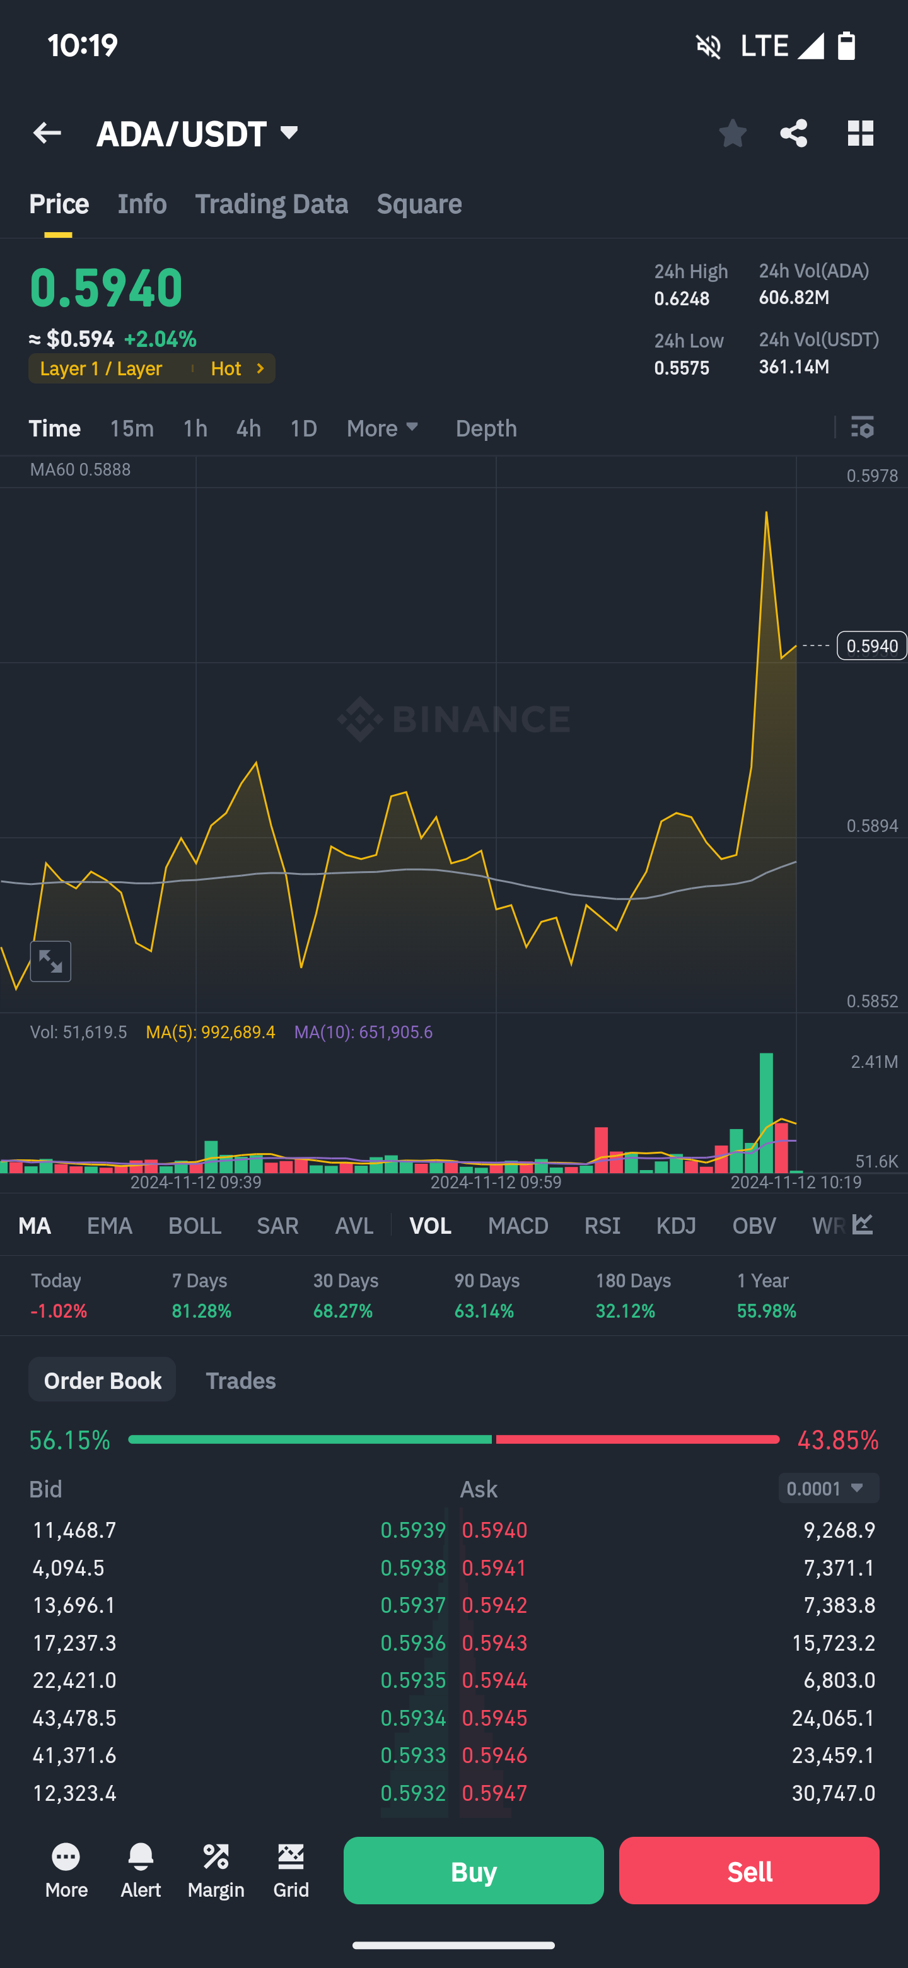Select the 4h chart interval

click(x=248, y=428)
